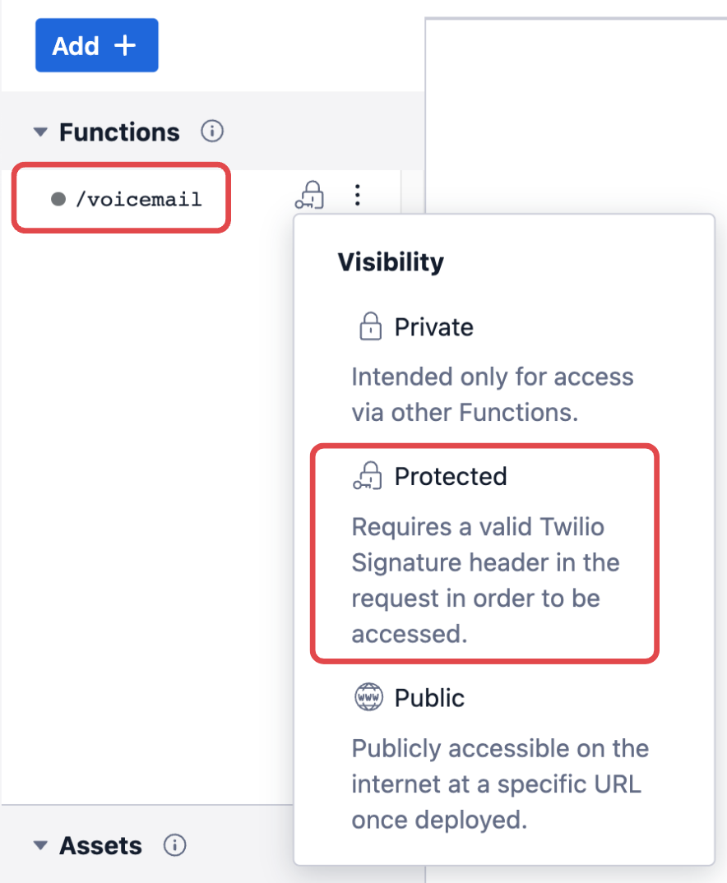This screenshot has width=727, height=883.
Task: Select the /voicemail function
Action: [138, 199]
